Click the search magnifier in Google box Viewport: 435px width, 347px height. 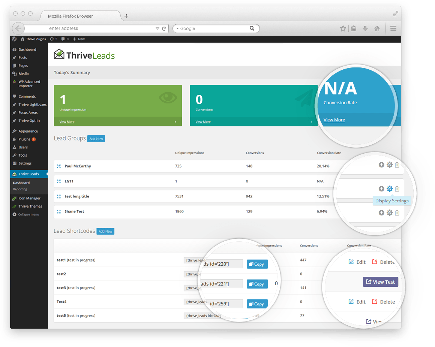(x=252, y=28)
